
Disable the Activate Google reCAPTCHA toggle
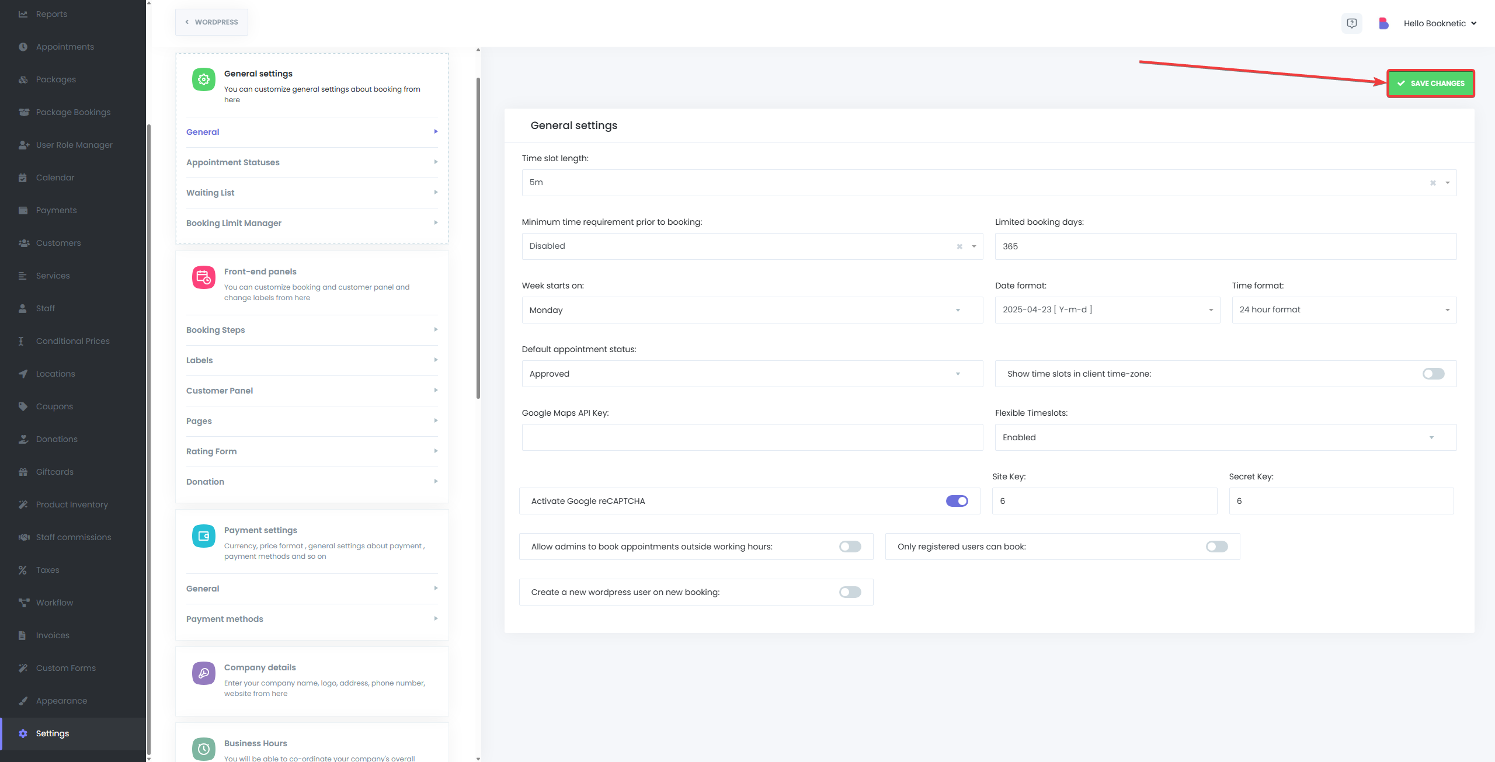(957, 501)
